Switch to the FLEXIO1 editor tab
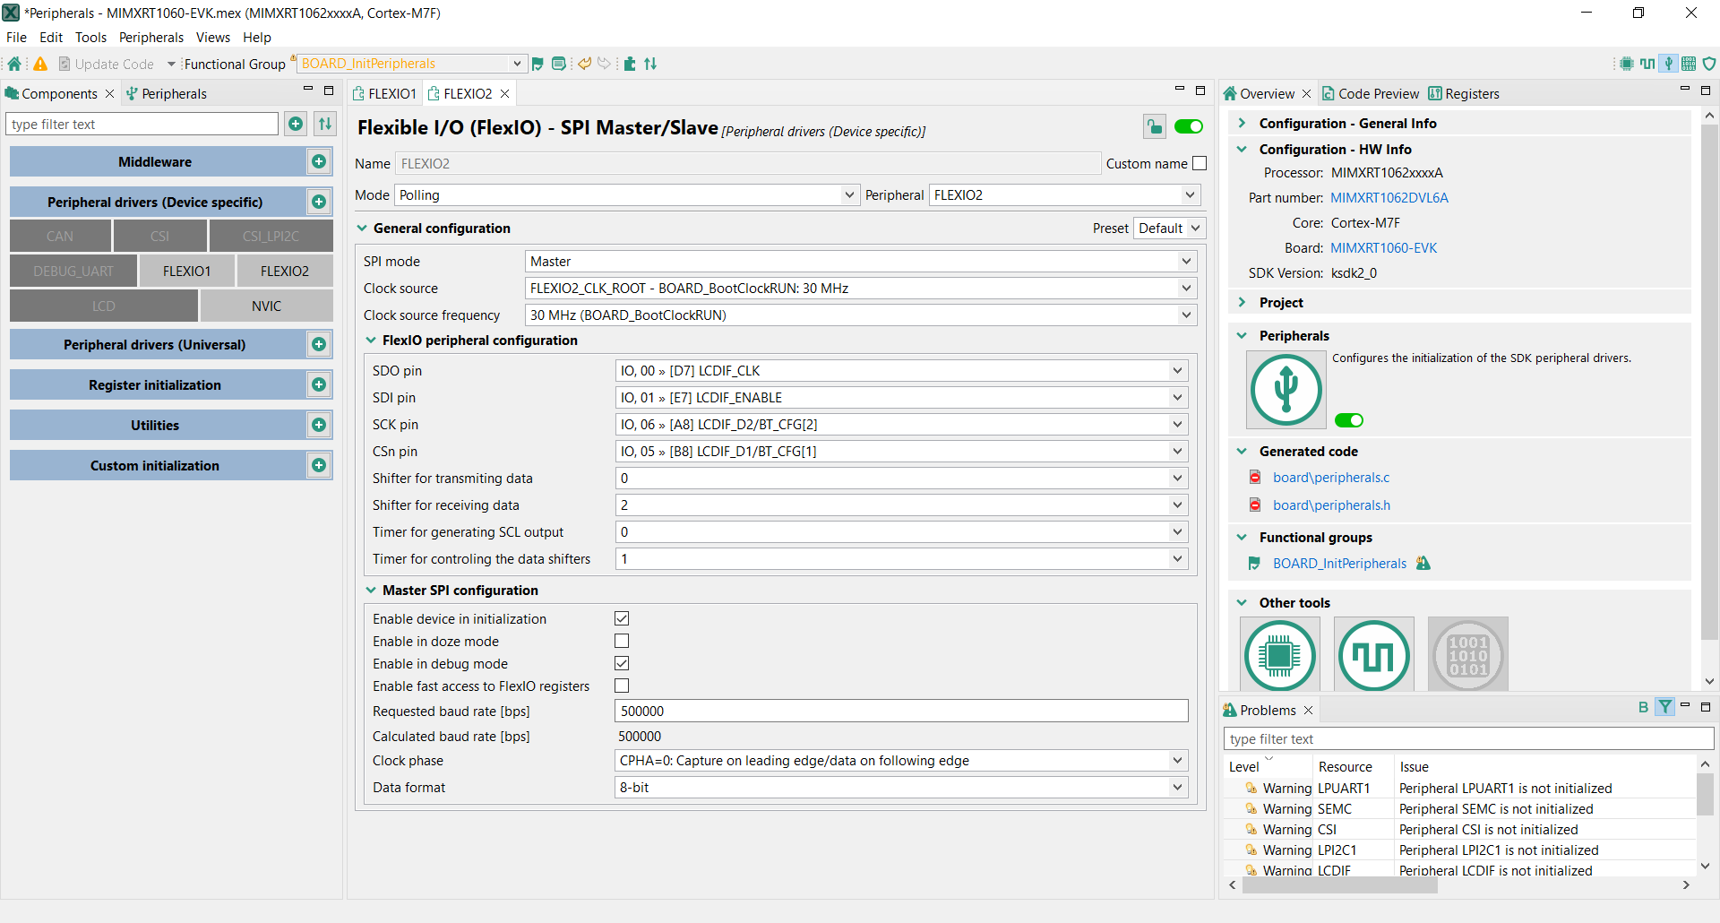This screenshot has height=923, width=1720. point(385,94)
